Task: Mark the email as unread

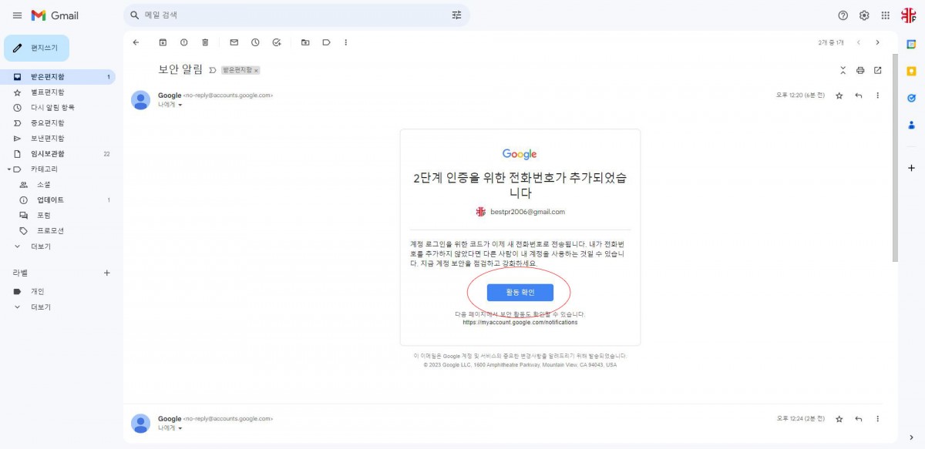Action: 234,42
